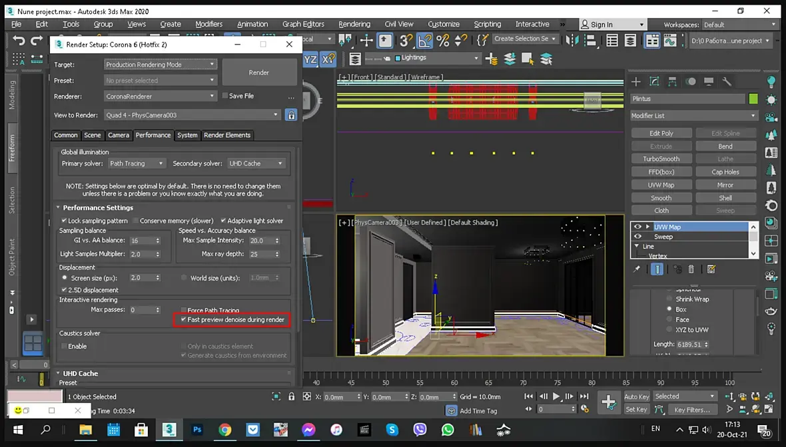The height and width of the screenshot is (447, 786).
Task: Hide the Sweep modifier with eye icon
Action: point(637,237)
